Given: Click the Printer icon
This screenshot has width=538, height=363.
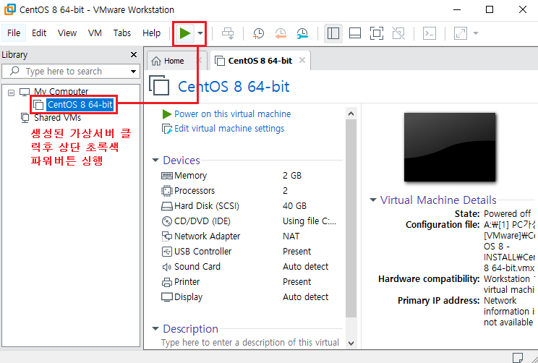Looking at the screenshot, I should [167, 282].
